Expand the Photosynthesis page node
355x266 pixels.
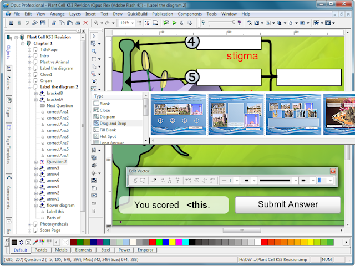[x=29, y=224]
